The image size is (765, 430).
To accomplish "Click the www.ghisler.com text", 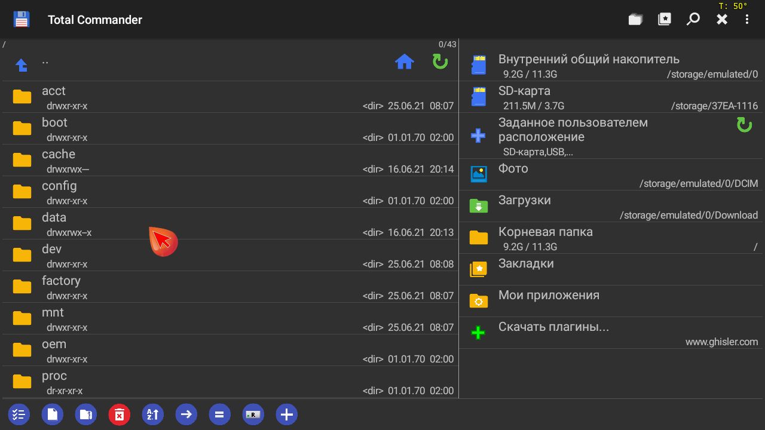I will click(x=721, y=342).
